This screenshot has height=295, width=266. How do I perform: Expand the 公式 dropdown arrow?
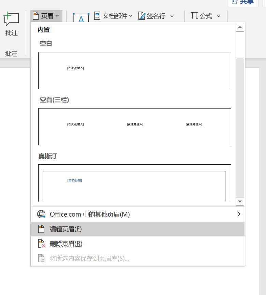pyautogui.click(x=219, y=16)
